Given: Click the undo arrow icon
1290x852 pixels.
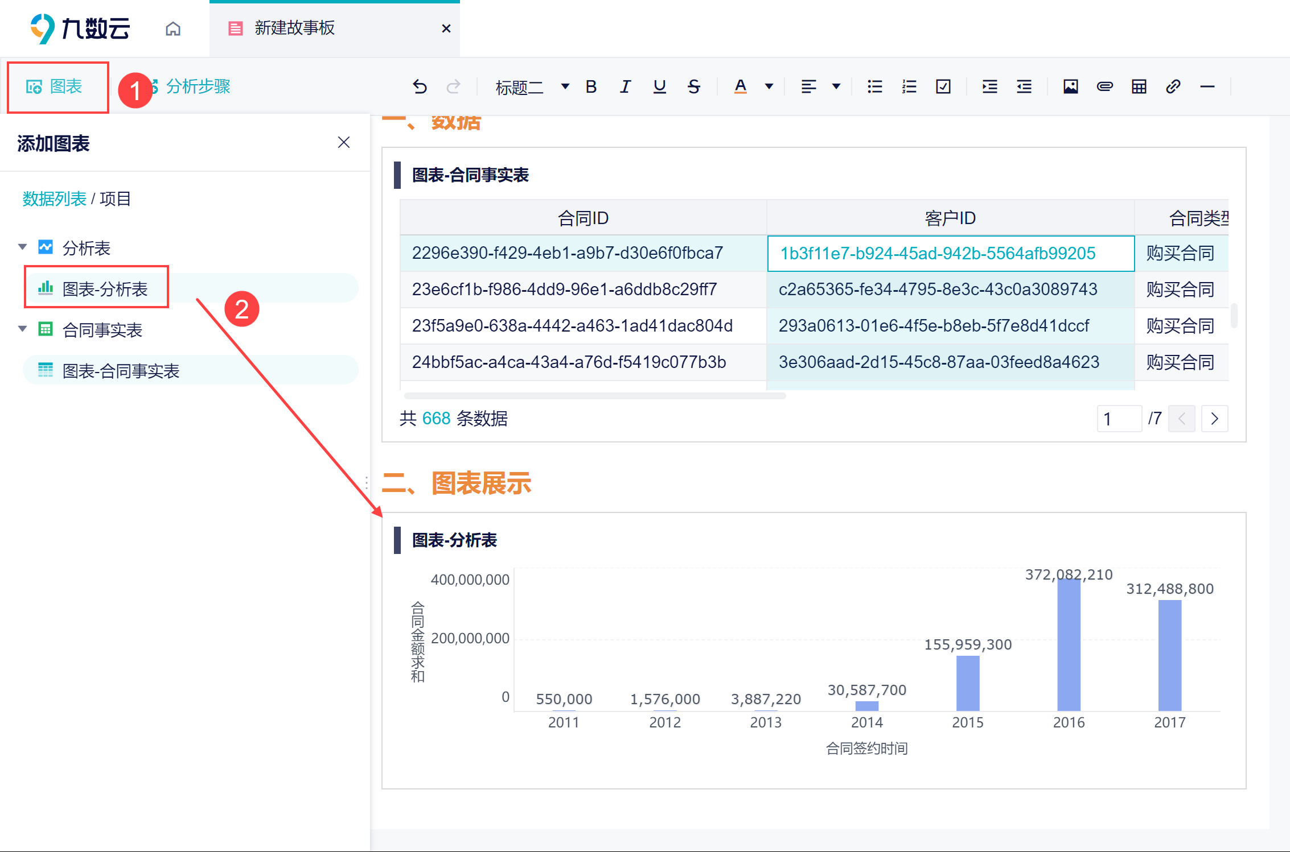Looking at the screenshot, I should tap(420, 86).
